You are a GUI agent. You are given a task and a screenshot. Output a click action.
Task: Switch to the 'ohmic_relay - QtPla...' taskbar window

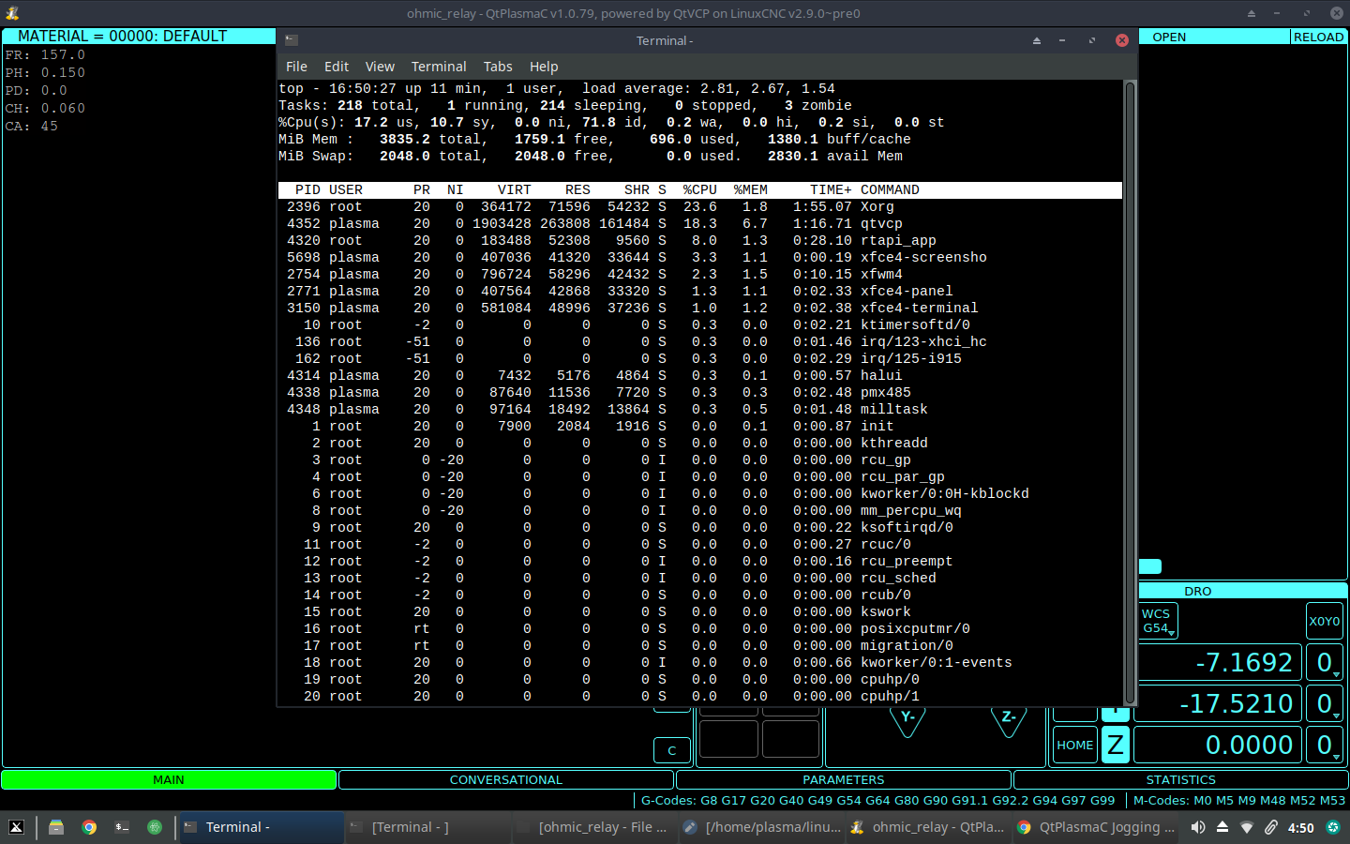(928, 827)
